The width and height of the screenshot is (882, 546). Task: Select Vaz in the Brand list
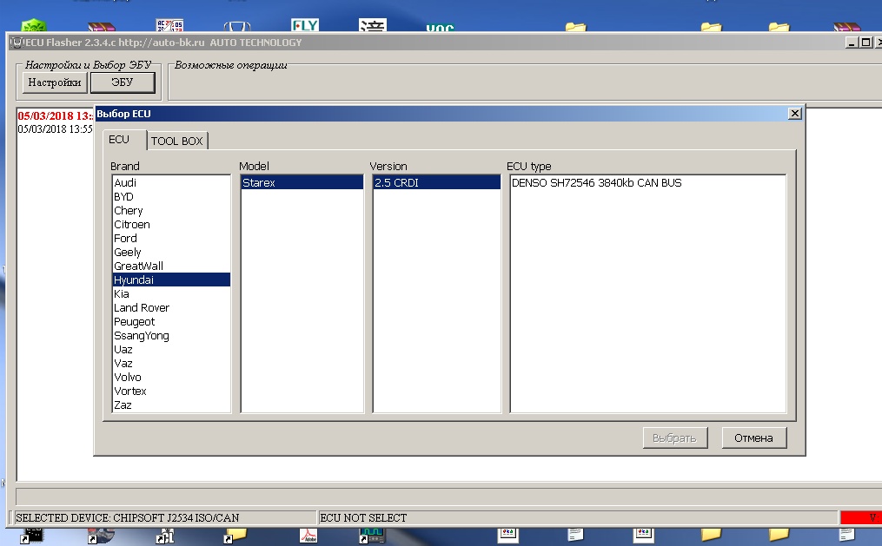click(x=171, y=364)
